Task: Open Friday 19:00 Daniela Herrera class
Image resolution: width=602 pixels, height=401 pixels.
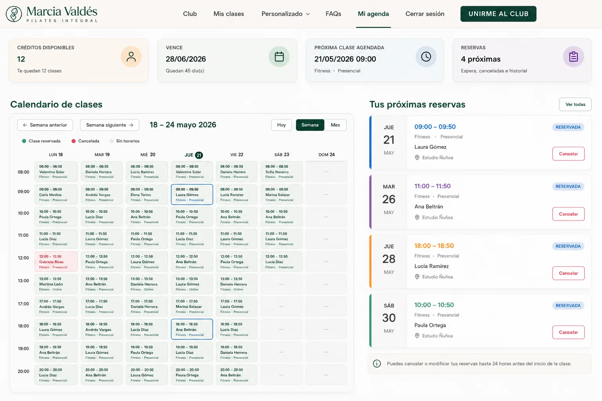Action: [x=237, y=352]
